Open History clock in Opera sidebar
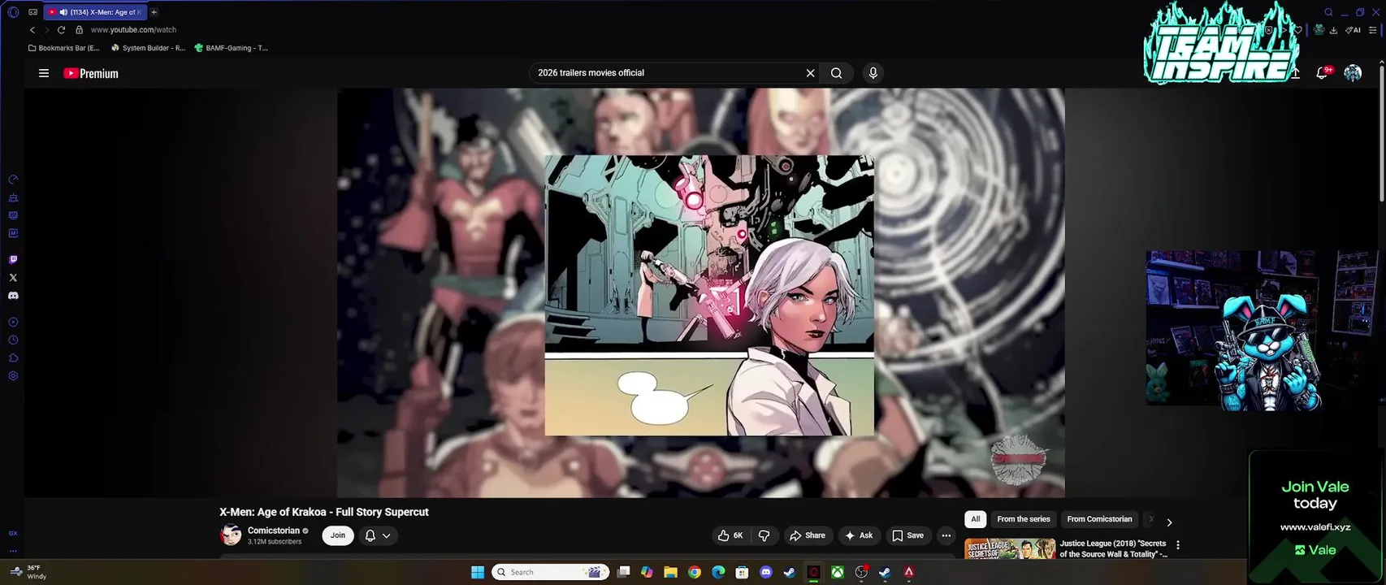The width and height of the screenshot is (1386, 585). (x=13, y=340)
